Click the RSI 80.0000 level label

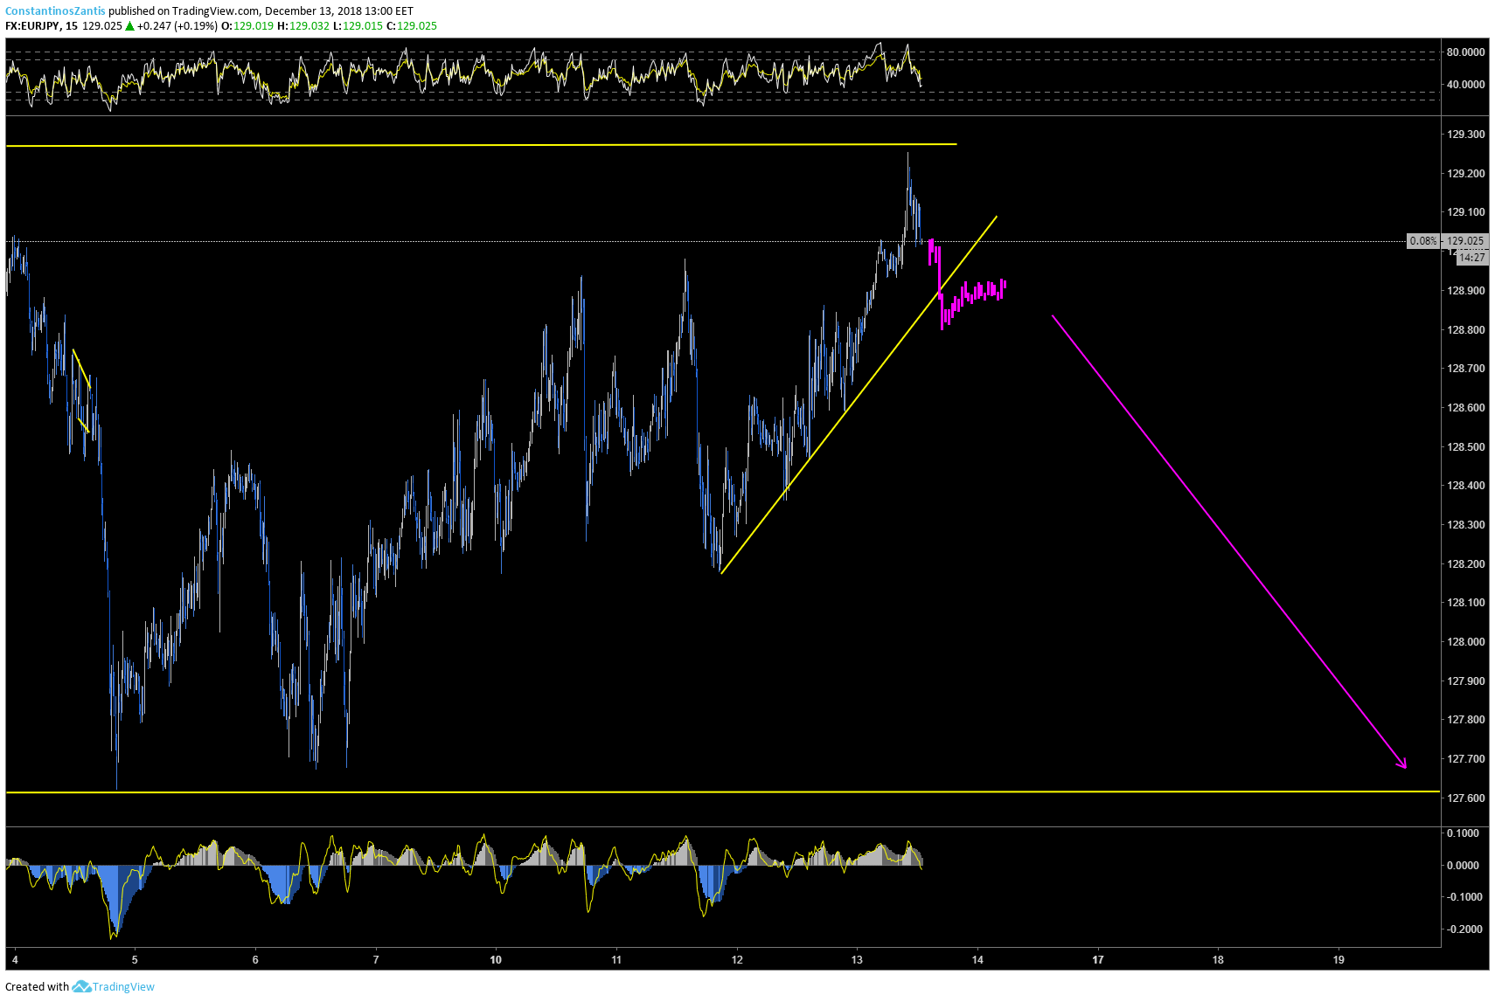tap(1465, 52)
